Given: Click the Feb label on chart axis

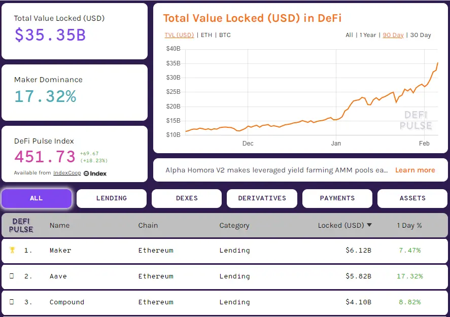Looking at the screenshot, I should 424,144.
